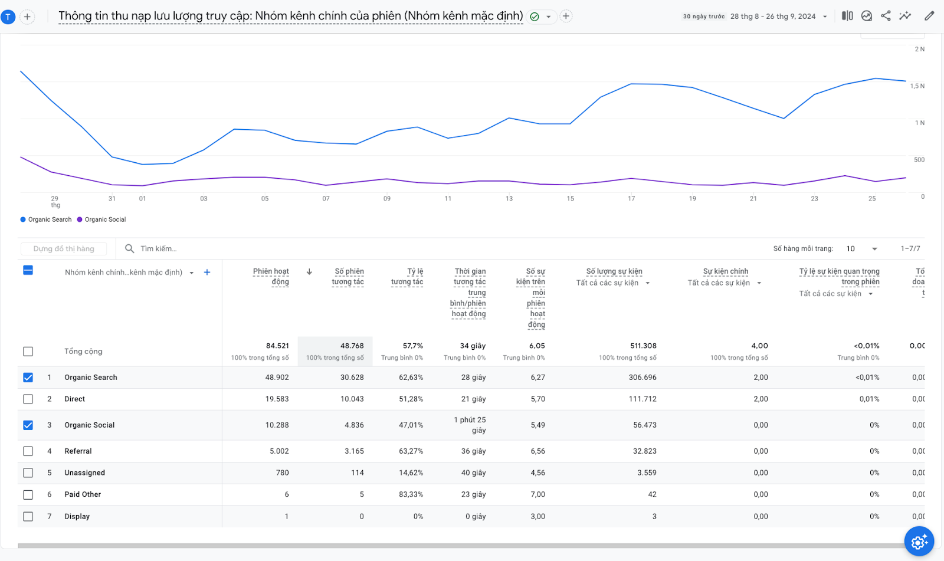Viewport: 944px width, 561px height.
Task: Check the Display row checkbox
Action: click(x=28, y=517)
